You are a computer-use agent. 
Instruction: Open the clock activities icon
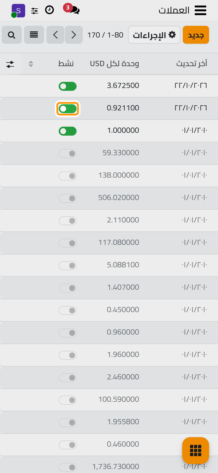[49, 10]
